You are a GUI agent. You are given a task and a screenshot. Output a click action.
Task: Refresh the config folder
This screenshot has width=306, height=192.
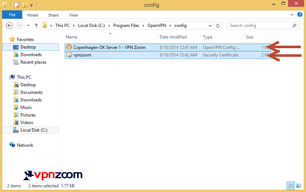[218, 26]
